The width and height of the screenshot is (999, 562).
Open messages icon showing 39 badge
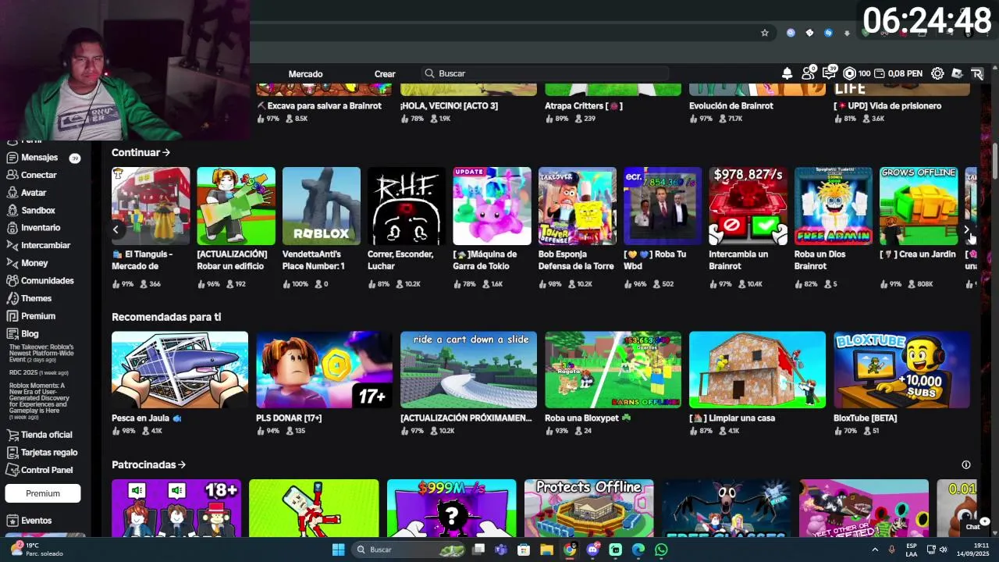[x=829, y=73]
